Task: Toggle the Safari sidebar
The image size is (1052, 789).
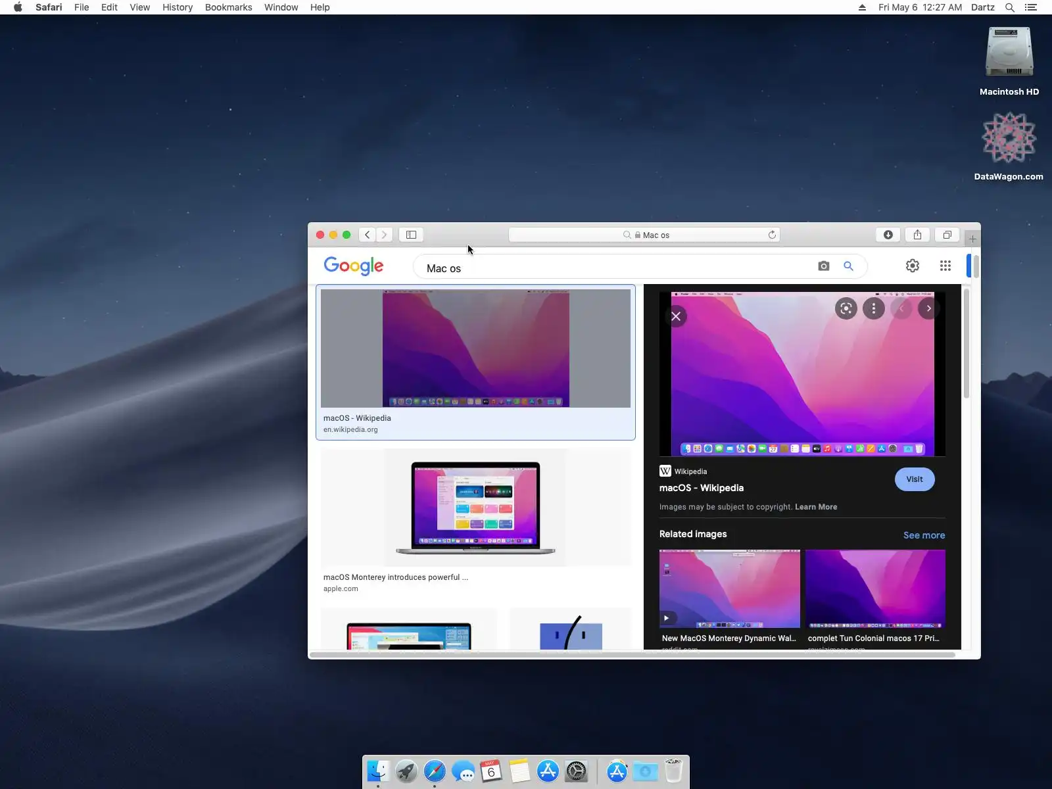Action: click(411, 235)
